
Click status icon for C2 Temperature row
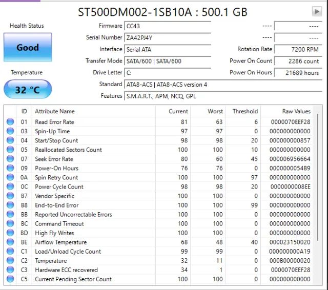point(10,260)
